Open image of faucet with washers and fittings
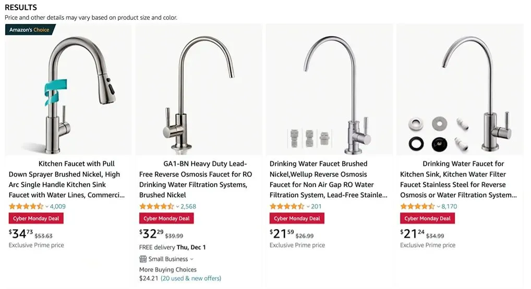This screenshot has width=531, height=289. [460, 90]
